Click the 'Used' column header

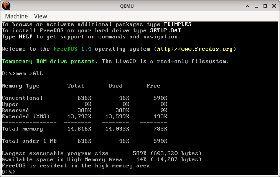pyautogui.click(x=115, y=86)
